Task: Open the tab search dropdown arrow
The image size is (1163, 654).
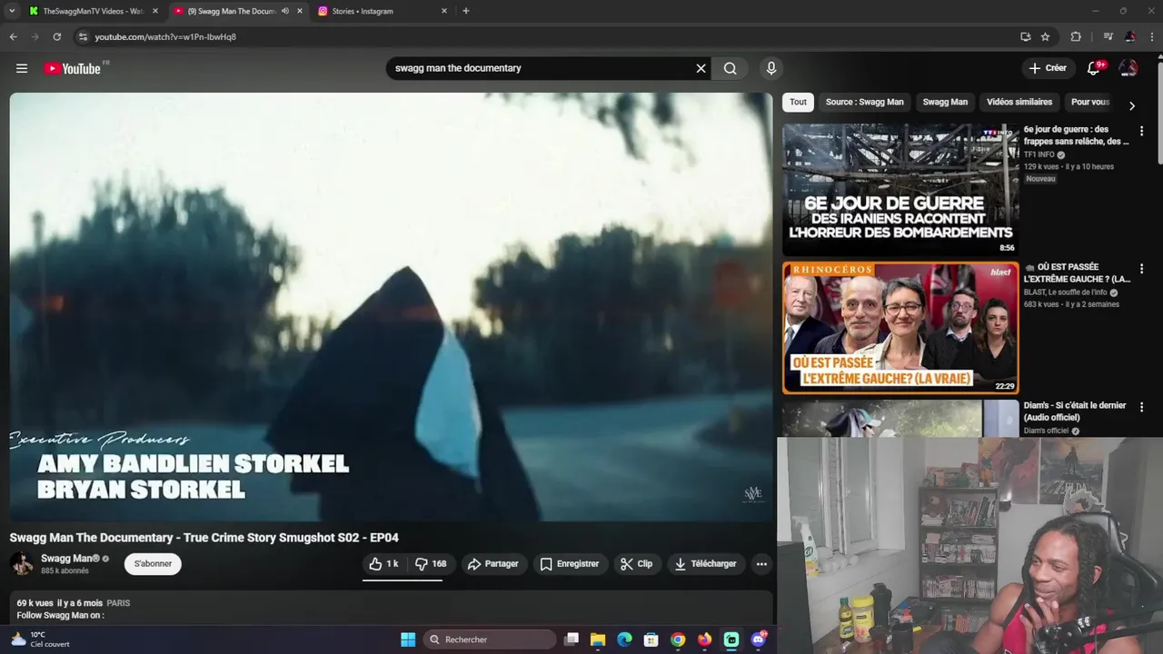Action: click(x=12, y=11)
